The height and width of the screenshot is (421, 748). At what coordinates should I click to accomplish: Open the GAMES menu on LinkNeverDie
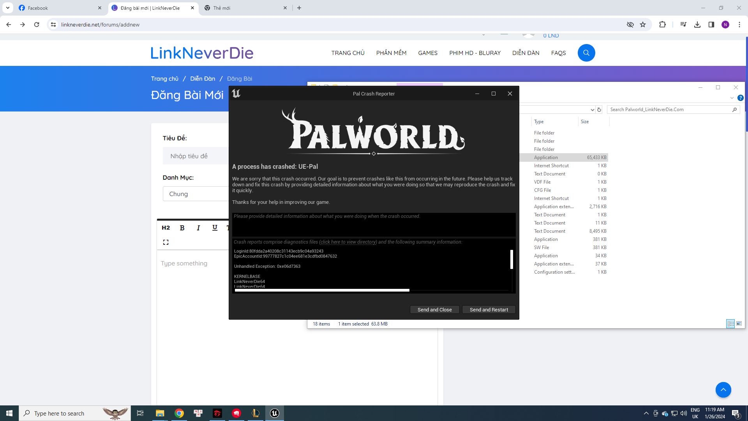[427, 53]
